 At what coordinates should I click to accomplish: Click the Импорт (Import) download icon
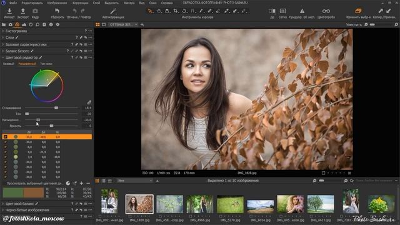9,11
